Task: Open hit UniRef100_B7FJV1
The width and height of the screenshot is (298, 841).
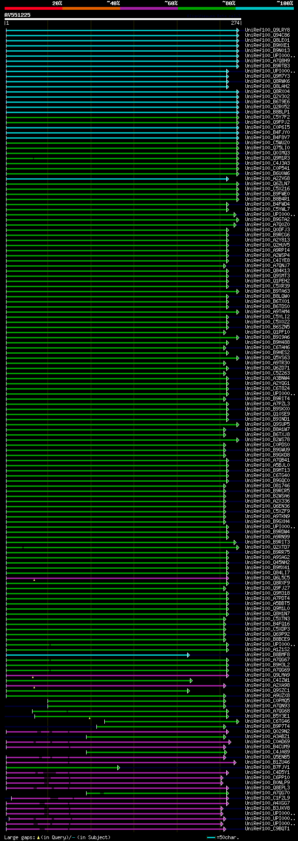Action: point(267,767)
